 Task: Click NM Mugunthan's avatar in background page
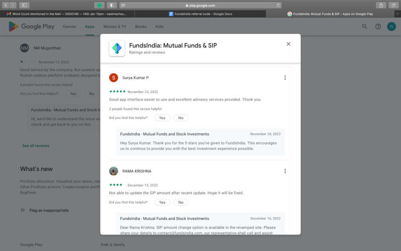(25, 48)
